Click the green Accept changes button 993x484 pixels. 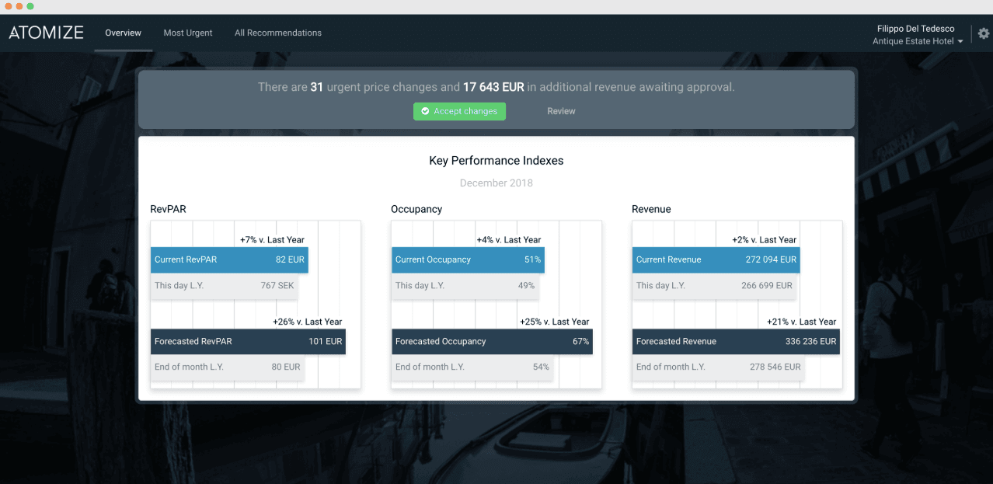[x=459, y=111]
